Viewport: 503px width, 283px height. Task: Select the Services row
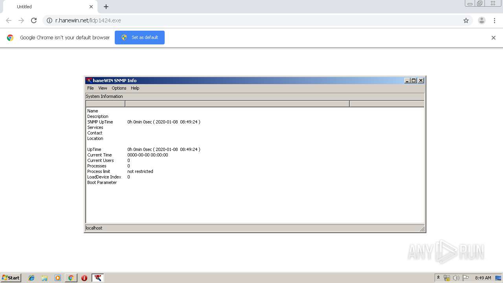click(95, 127)
